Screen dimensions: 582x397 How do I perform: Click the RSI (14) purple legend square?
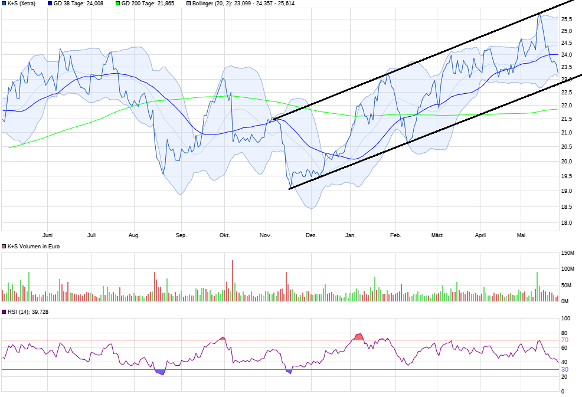(x=4, y=312)
